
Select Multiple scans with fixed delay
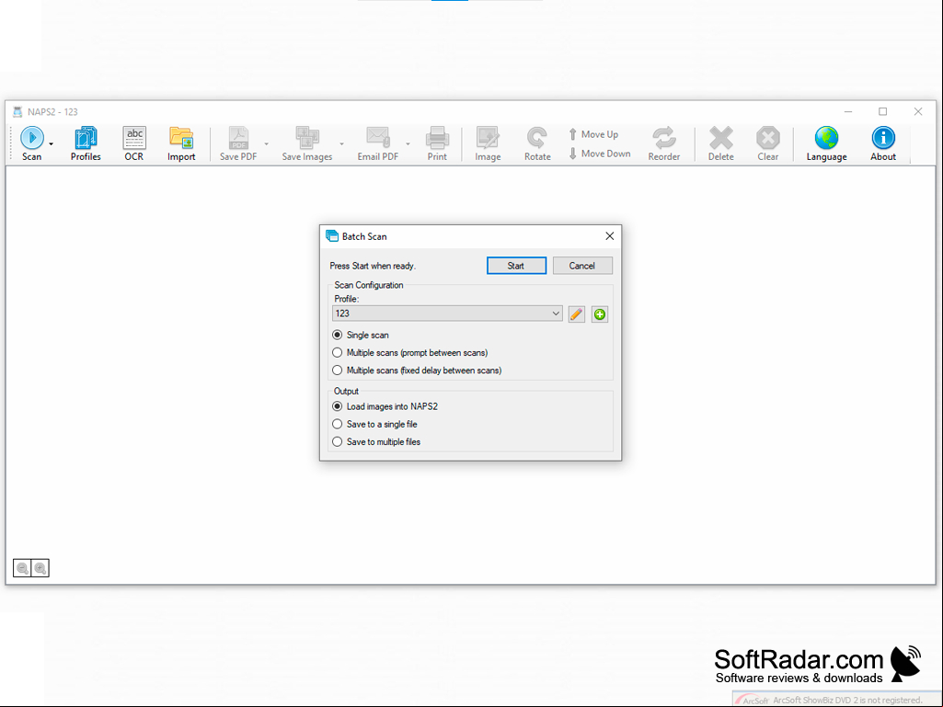pyautogui.click(x=417, y=371)
